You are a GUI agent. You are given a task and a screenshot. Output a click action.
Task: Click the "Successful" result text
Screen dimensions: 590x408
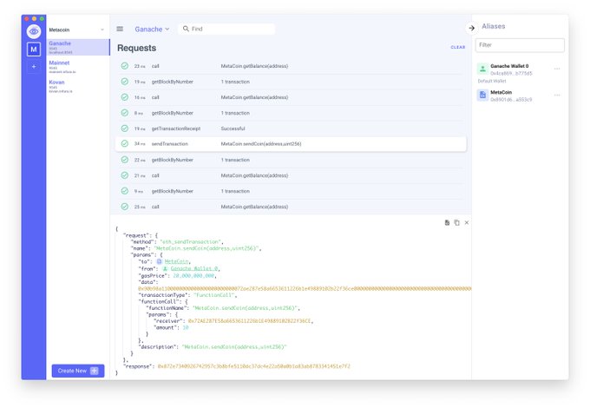(x=233, y=128)
